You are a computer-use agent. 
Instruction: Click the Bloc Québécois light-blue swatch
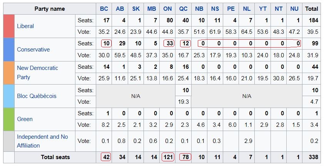9,96
